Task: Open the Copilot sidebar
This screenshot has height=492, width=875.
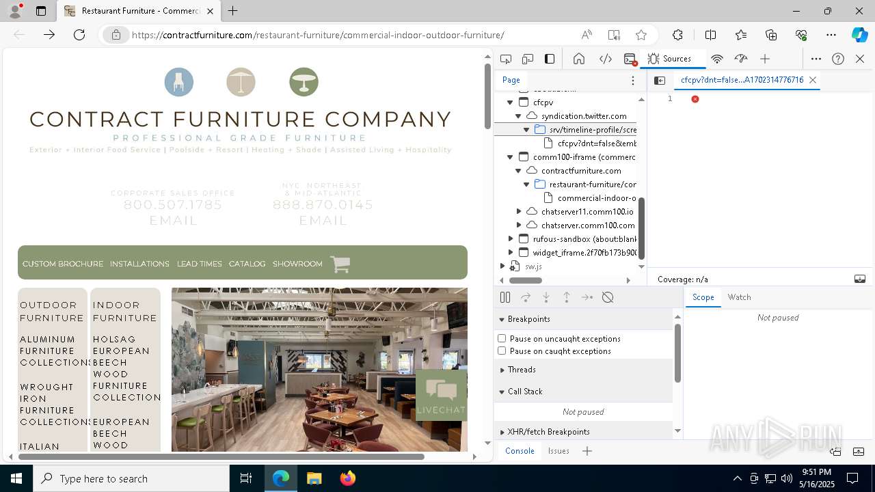Action: tap(859, 35)
